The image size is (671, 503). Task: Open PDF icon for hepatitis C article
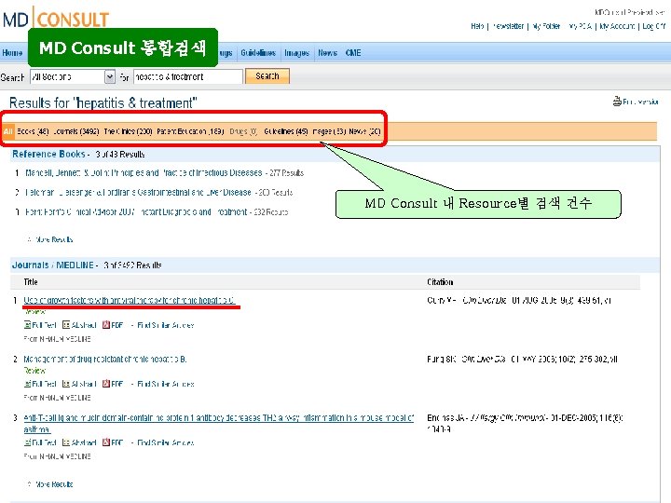pos(106,325)
